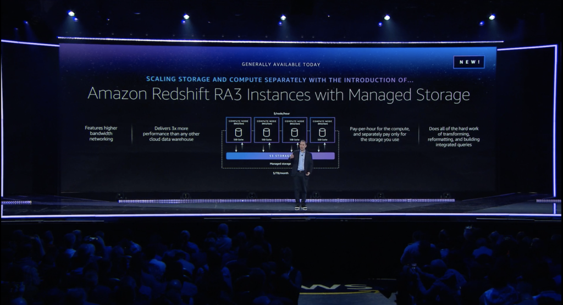Click the NEW! badge on the slide

(468, 62)
